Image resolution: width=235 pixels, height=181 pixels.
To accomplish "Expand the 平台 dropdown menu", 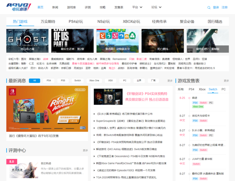I will [137, 7].
